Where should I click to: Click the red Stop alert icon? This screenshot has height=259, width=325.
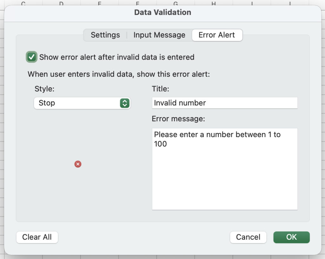pyautogui.click(x=78, y=164)
